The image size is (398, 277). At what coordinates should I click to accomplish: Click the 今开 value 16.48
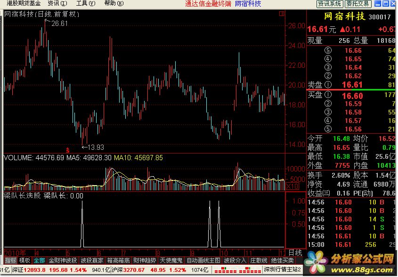pos(341,138)
